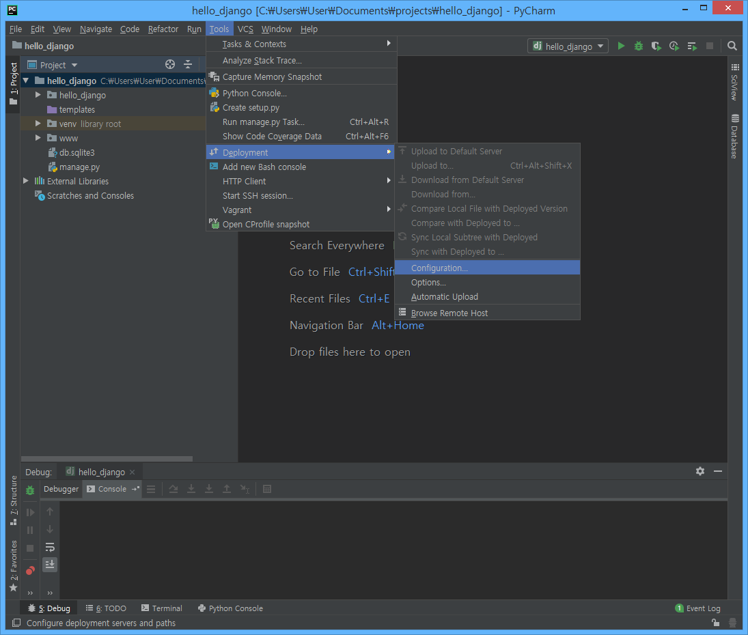
Task: Switch to the Debugger tab
Action: [61, 489]
